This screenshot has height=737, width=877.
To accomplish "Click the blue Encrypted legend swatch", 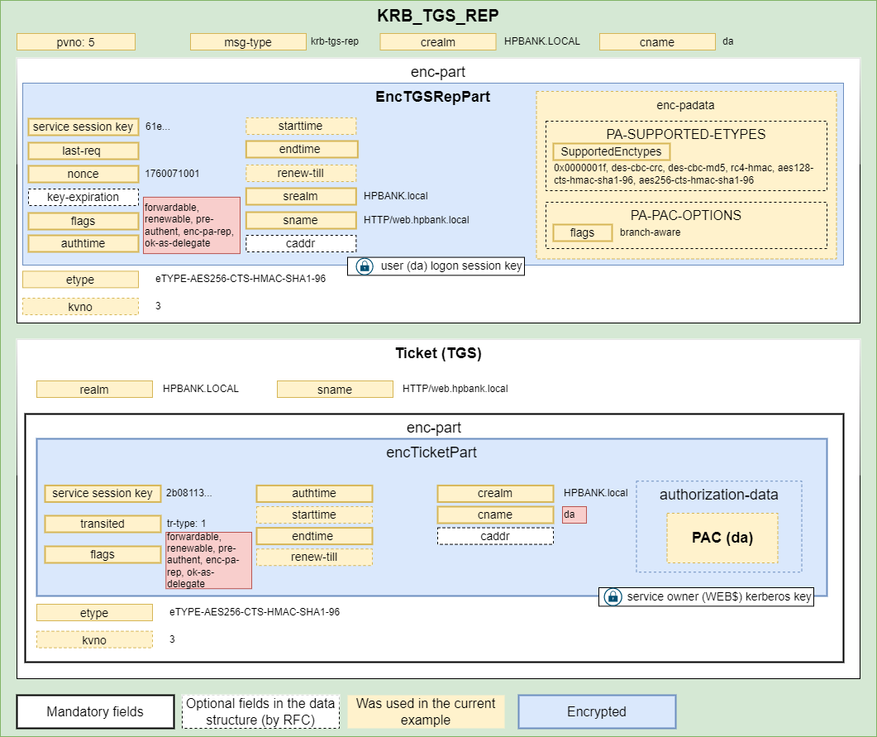I will (x=597, y=711).
